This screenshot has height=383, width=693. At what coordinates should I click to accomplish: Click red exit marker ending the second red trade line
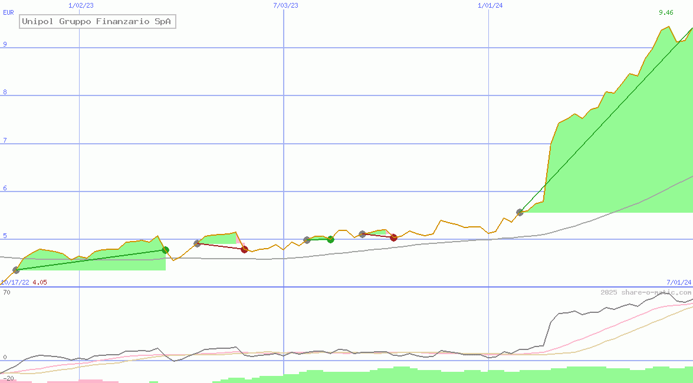coord(393,237)
